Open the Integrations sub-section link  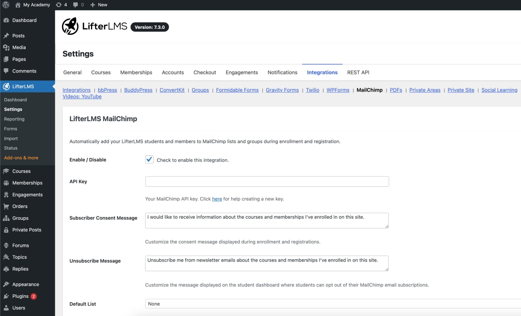pos(77,90)
